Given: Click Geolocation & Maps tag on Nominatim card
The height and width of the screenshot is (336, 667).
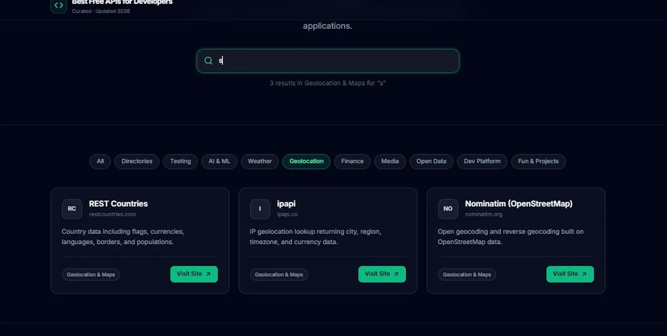Looking at the screenshot, I should click(467, 275).
